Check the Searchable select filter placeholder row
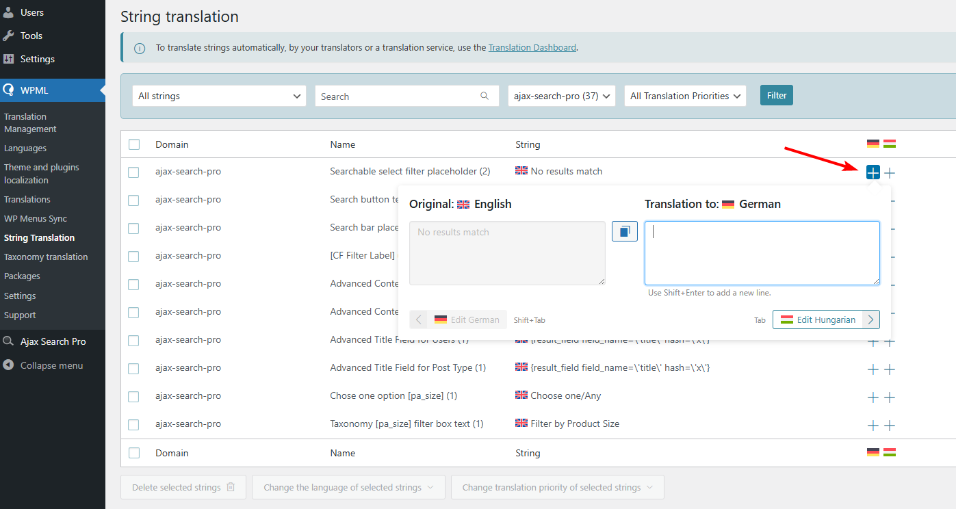This screenshot has height=509, width=956. click(134, 172)
